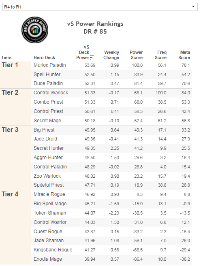Click the Data Reaper Report logo
Viewport: 201px width, 266px height.
[x=35, y=30]
